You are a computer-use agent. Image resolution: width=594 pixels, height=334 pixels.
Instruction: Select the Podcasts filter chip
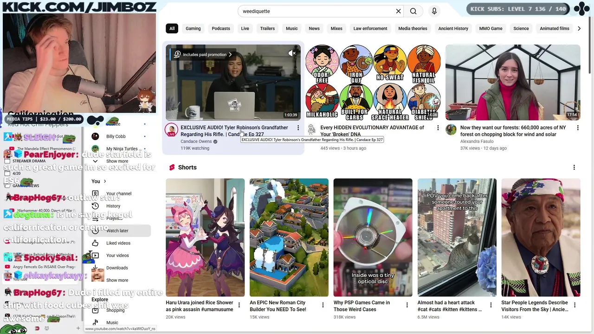click(x=221, y=29)
